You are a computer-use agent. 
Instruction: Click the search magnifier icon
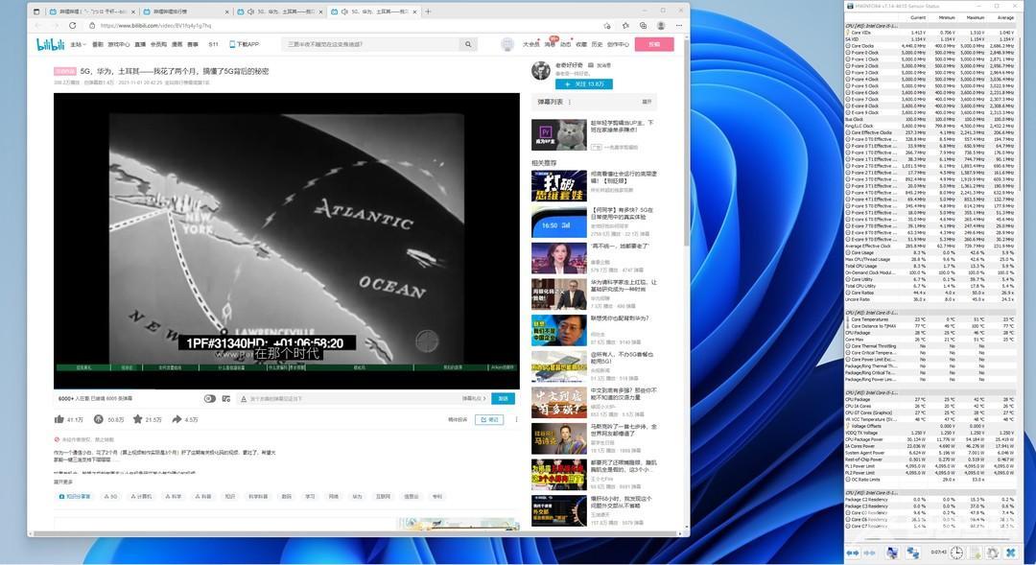[x=467, y=44]
